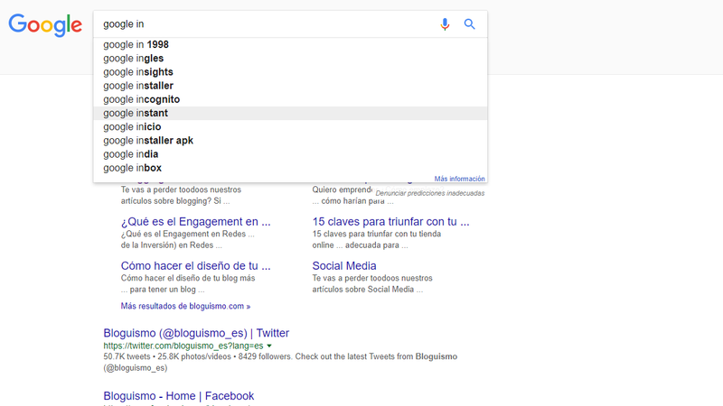
Task: Select the 'google inicio' suggestion
Action: pyautogui.click(x=290, y=126)
